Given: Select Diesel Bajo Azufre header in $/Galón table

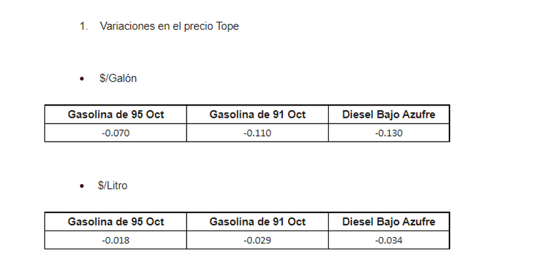Looking at the screenshot, I should pos(389,115).
